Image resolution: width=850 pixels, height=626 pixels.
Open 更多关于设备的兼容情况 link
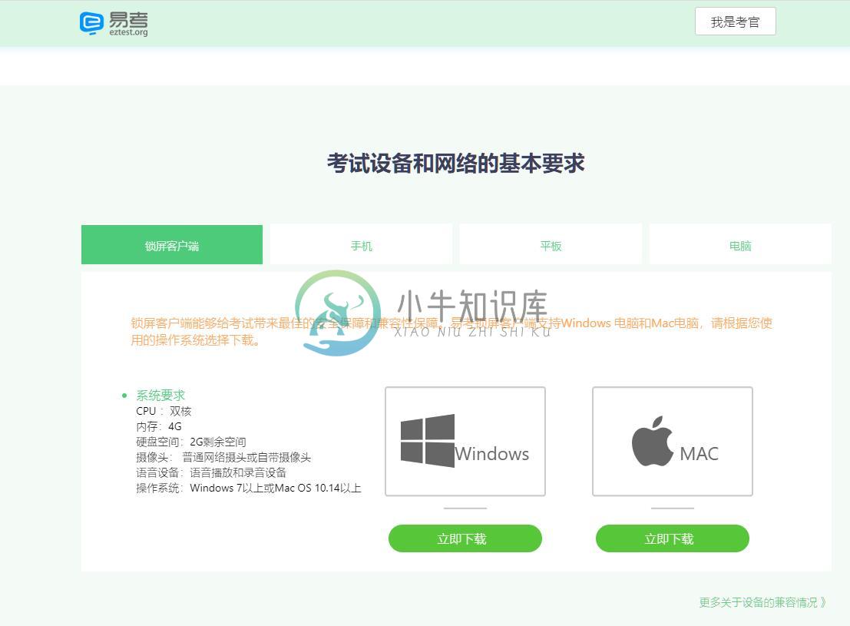762,602
